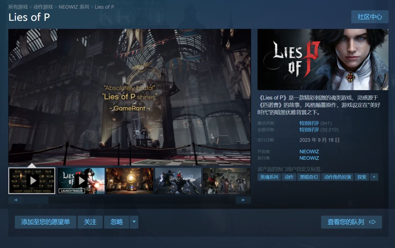395x248 pixels.
Task: Click the 忽略 ignore button
Action: click(x=117, y=222)
